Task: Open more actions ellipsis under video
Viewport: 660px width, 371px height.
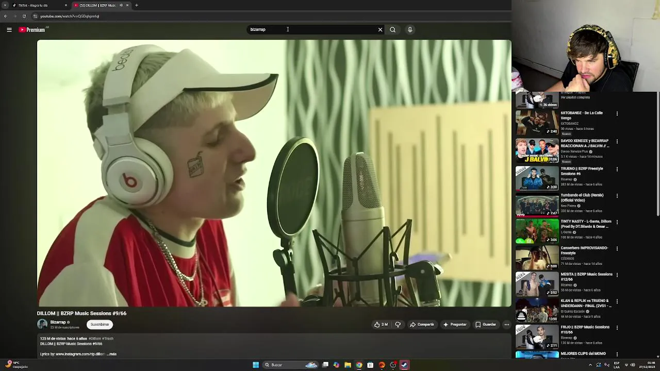Action: click(507, 325)
